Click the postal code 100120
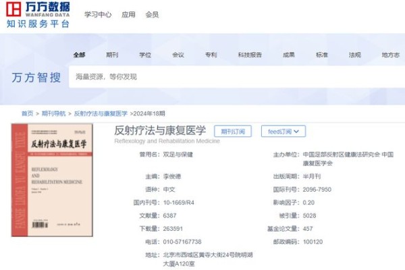 pos(313,242)
